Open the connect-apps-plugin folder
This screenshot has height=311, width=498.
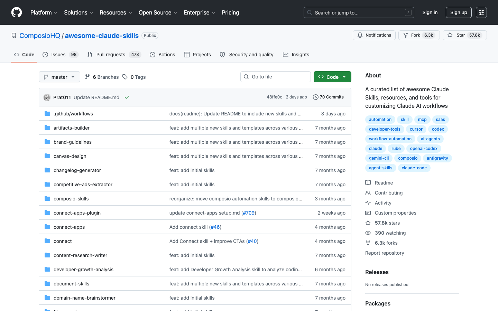coord(77,213)
